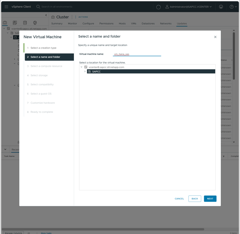The image size is (240, 234).
Task: Click the CANCEL button
Action: (x=179, y=199)
